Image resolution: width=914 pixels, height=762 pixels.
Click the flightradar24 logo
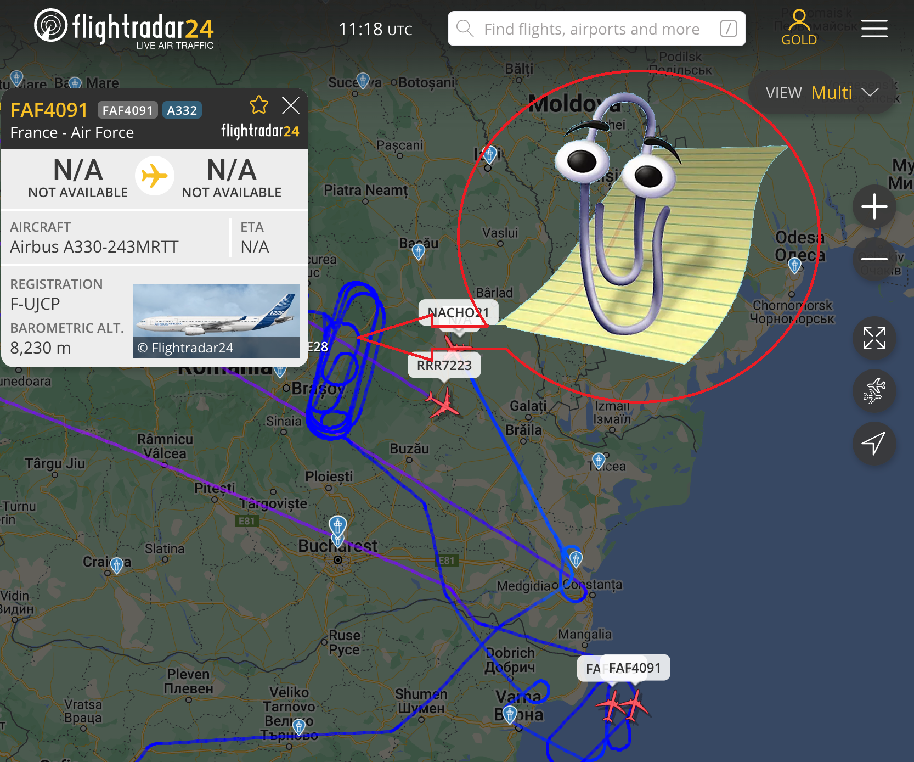click(x=124, y=29)
